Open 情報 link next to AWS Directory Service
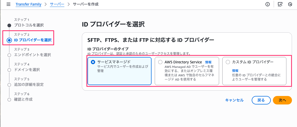Viewport: 297px width, 127px height. [208, 62]
